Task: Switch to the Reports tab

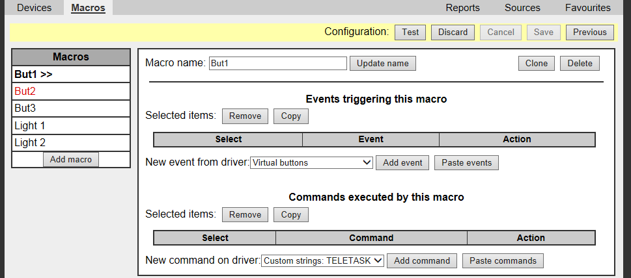Action: point(462,8)
